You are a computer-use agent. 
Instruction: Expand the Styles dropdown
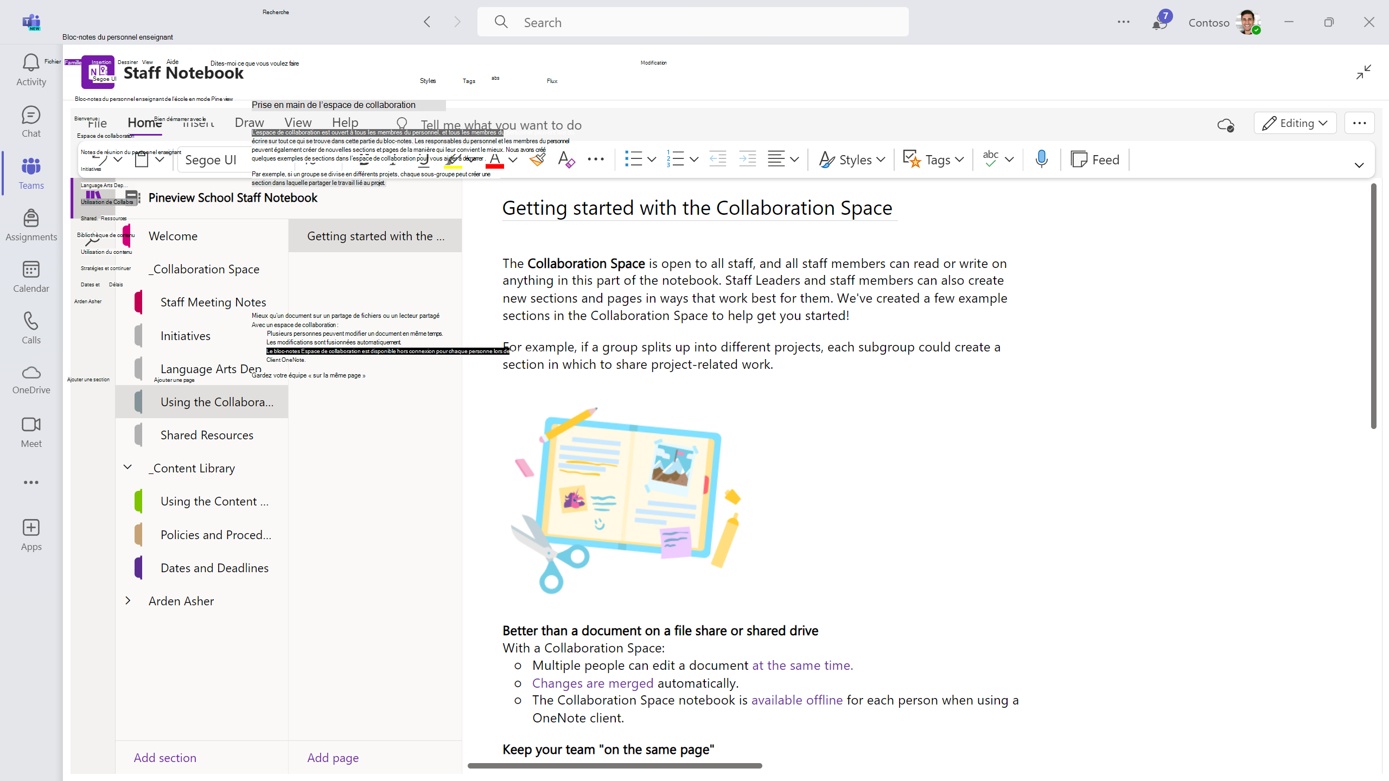tap(852, 159)
